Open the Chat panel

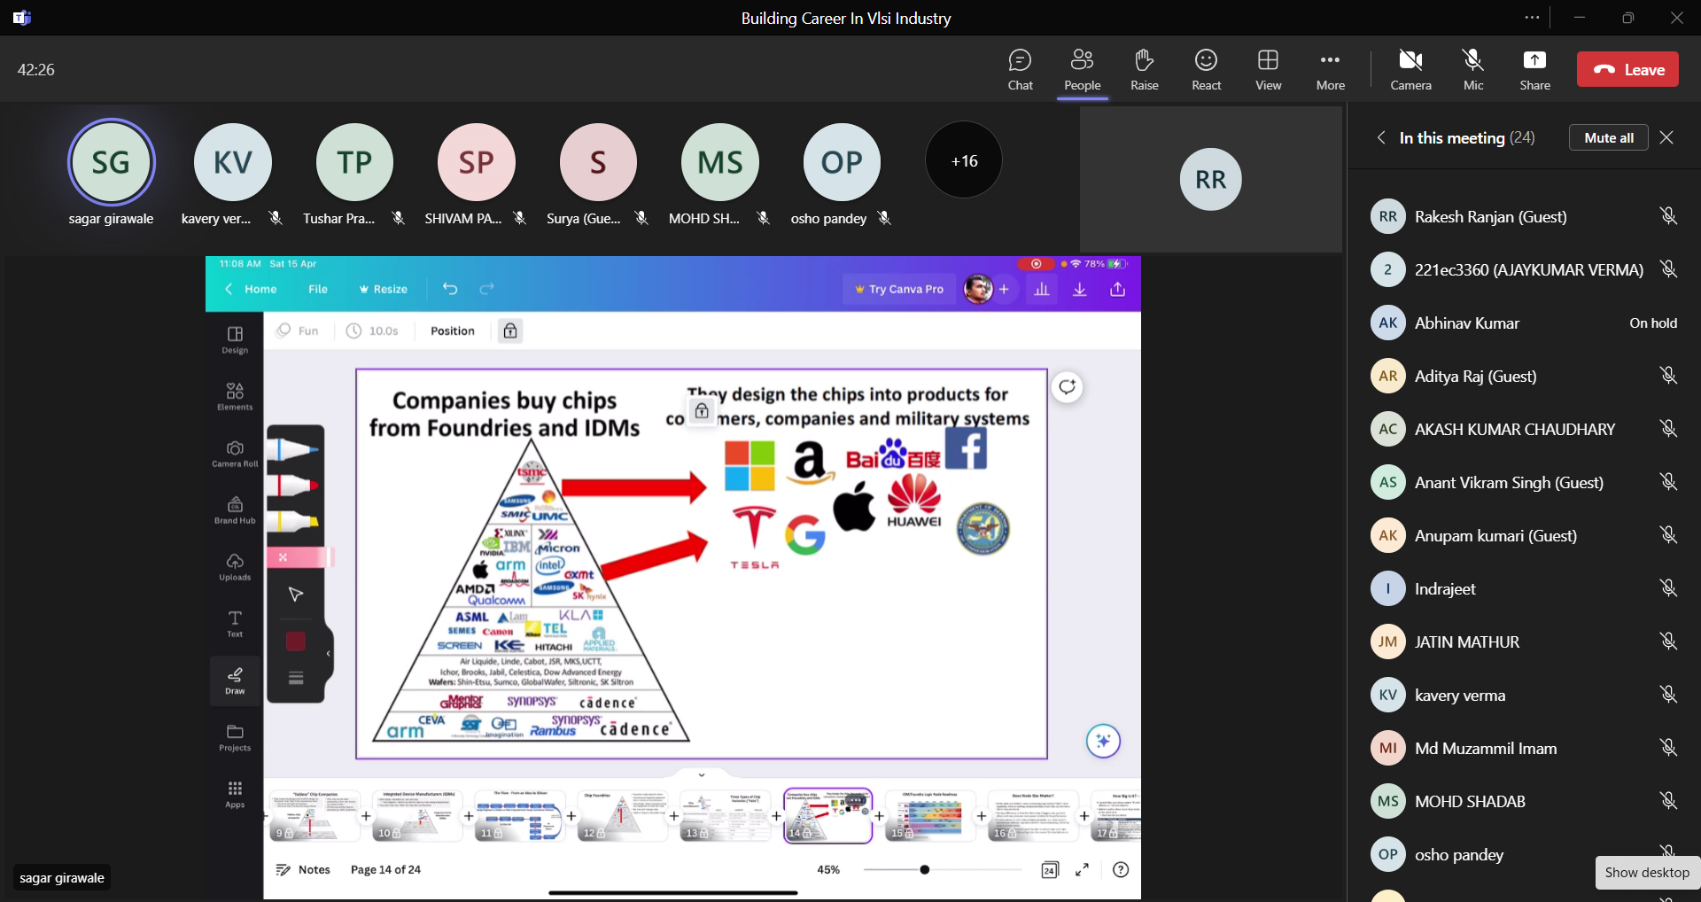pos(1020,69)
